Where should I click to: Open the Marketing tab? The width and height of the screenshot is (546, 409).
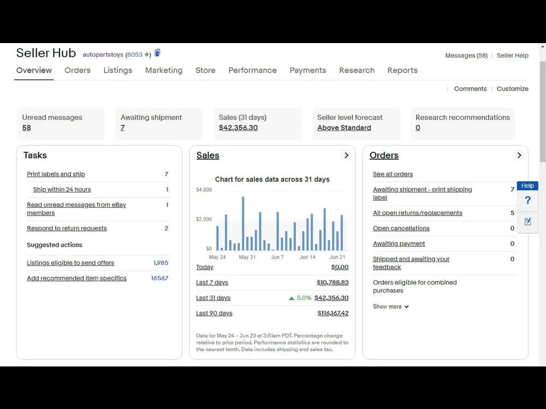point(164,70)
